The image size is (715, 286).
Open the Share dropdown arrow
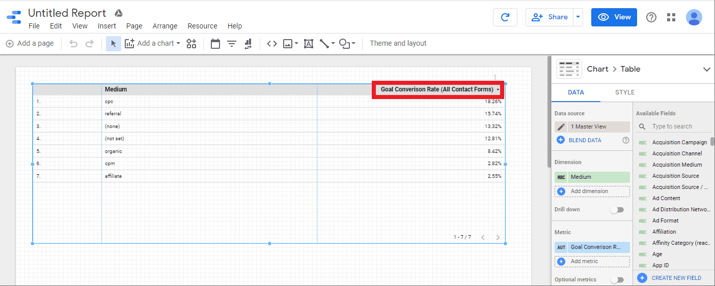(x=578, y=17)
